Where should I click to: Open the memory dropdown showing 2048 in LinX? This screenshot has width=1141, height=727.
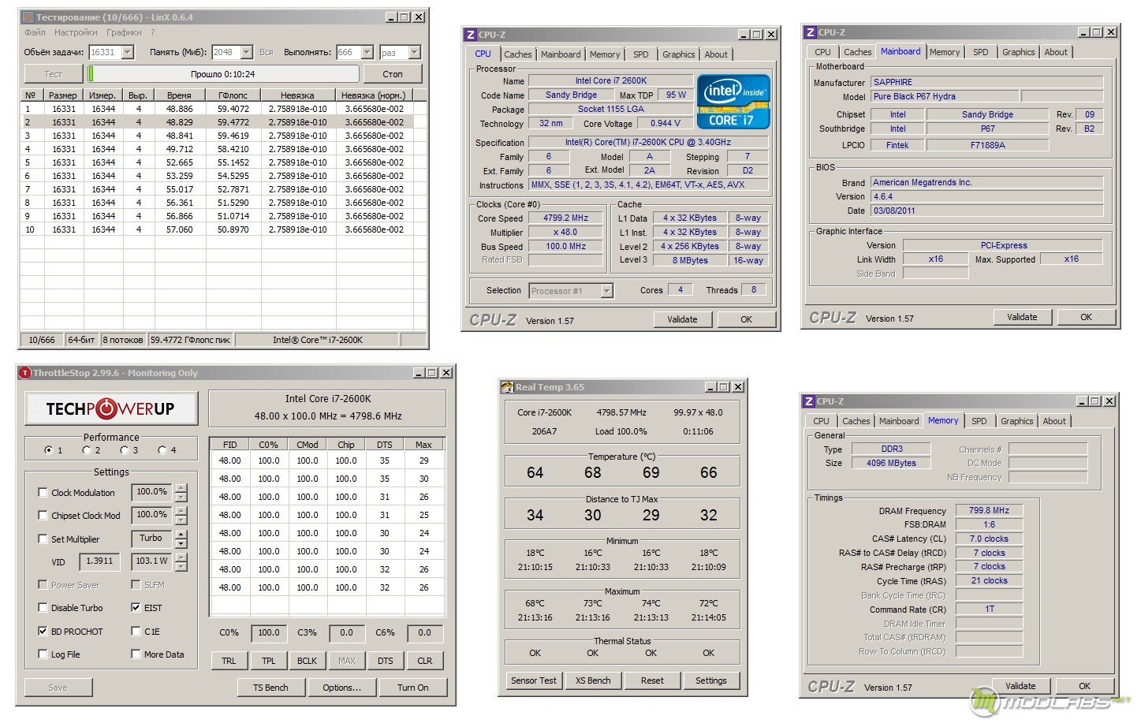tap(246, 52)
